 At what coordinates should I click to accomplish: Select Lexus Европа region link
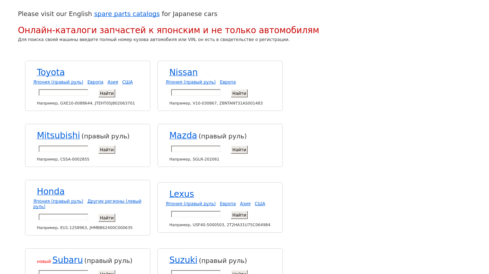pos(228,204)
